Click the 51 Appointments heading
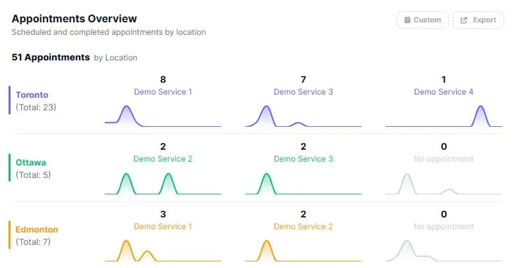516x268 pixels. 51,57
